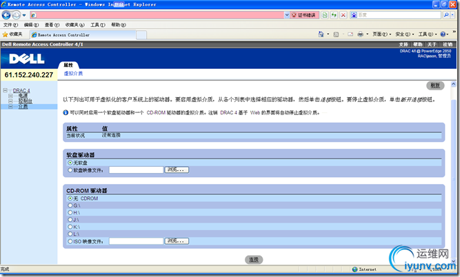This screenshot has height=277, width=460.
Task: Click the Print printer icon
Action: click(x=360, y=34)
